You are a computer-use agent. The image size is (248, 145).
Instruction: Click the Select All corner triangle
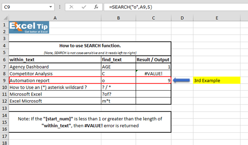click(x=6, y=18)
